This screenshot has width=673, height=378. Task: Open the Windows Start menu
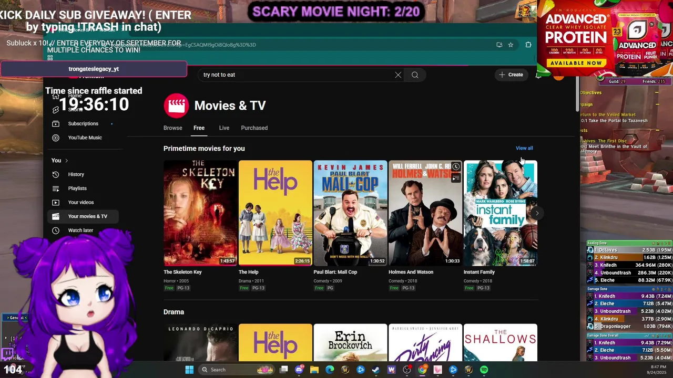[189, 370]
